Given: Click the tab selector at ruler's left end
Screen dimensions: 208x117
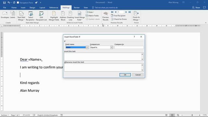Looking at the screenshot, I should pos(2,26).
